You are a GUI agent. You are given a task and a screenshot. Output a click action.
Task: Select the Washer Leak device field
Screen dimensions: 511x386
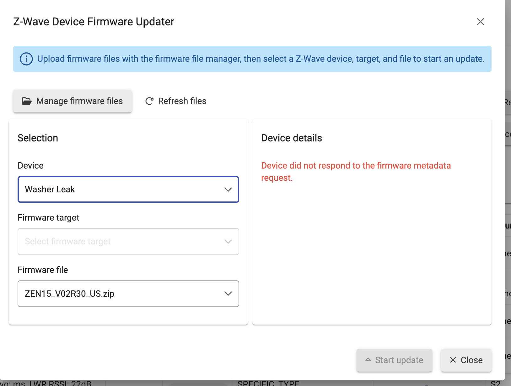click(x=128, y=190)
